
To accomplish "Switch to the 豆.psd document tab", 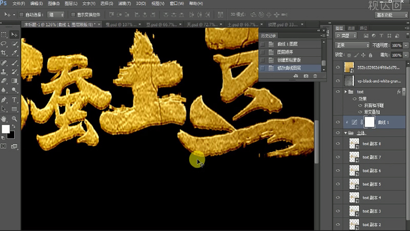I will click(161, 24).
